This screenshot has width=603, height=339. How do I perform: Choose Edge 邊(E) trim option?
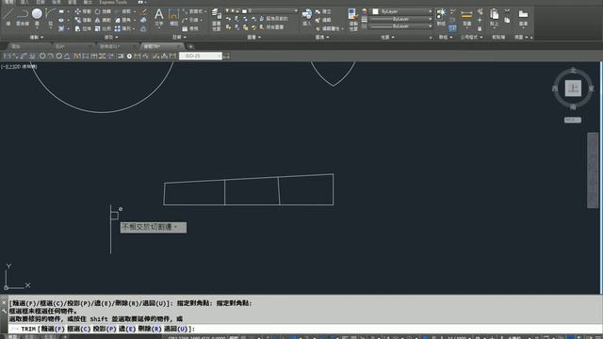[127, 329]
